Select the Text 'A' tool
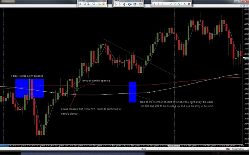Screen dimensions: 249x155 185,4
